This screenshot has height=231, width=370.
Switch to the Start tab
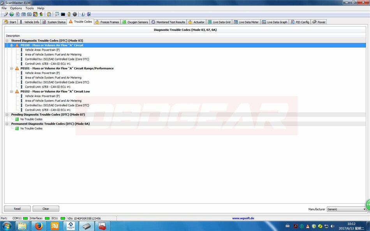[10, 22]
